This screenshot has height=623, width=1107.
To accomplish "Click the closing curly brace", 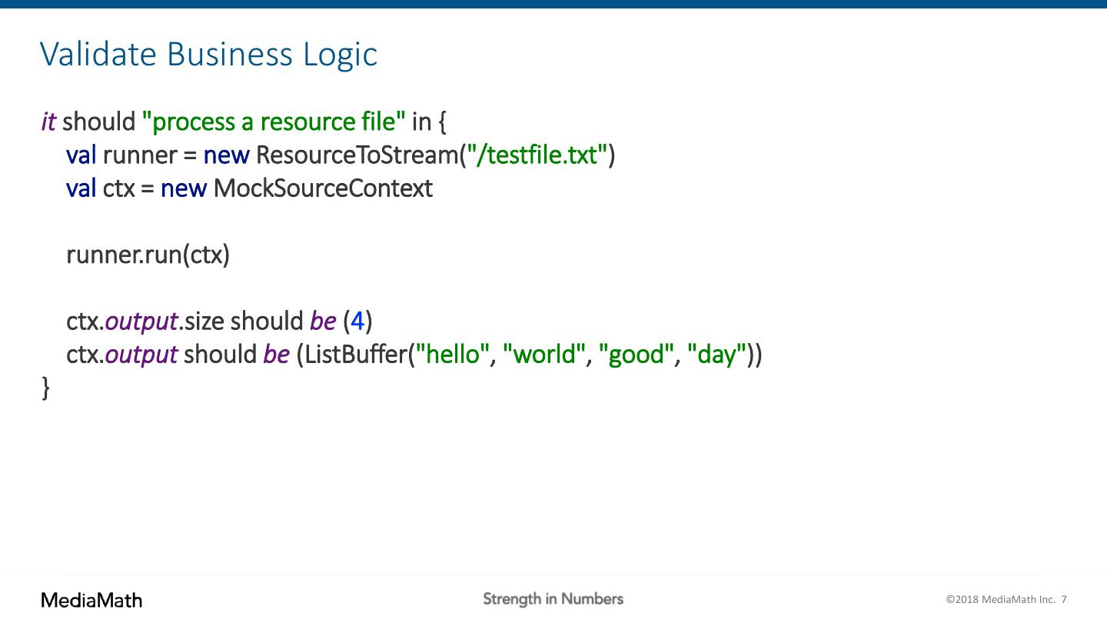I will click(45, 388).
